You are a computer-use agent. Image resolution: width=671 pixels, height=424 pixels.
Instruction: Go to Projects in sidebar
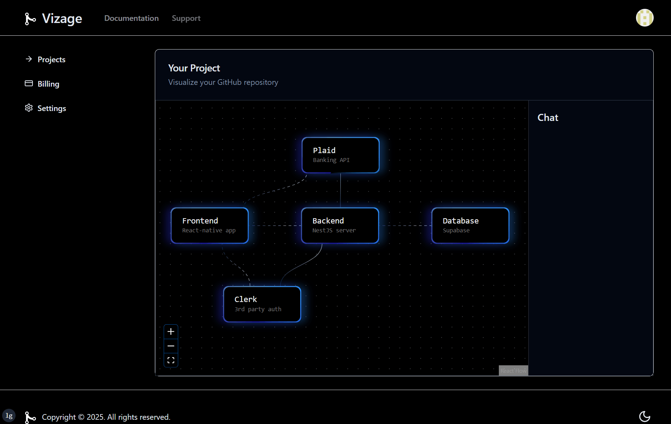(x=45, y=59)
